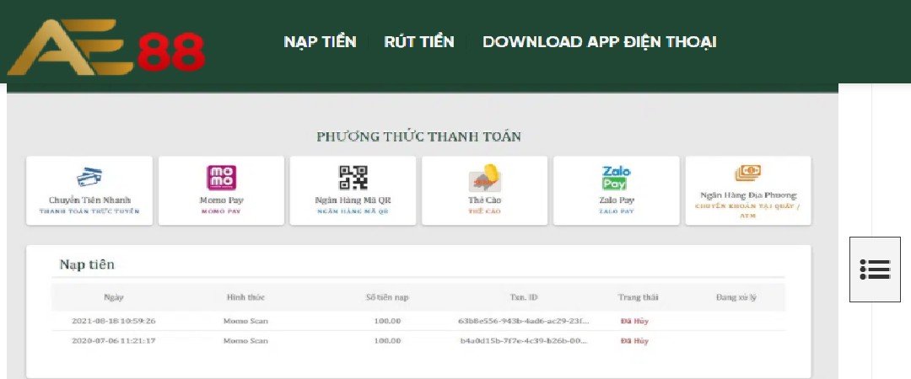The width and height of the screenshot is (911, 379).
Task: Click the Số tiền nạp column header
Action: 387,297
